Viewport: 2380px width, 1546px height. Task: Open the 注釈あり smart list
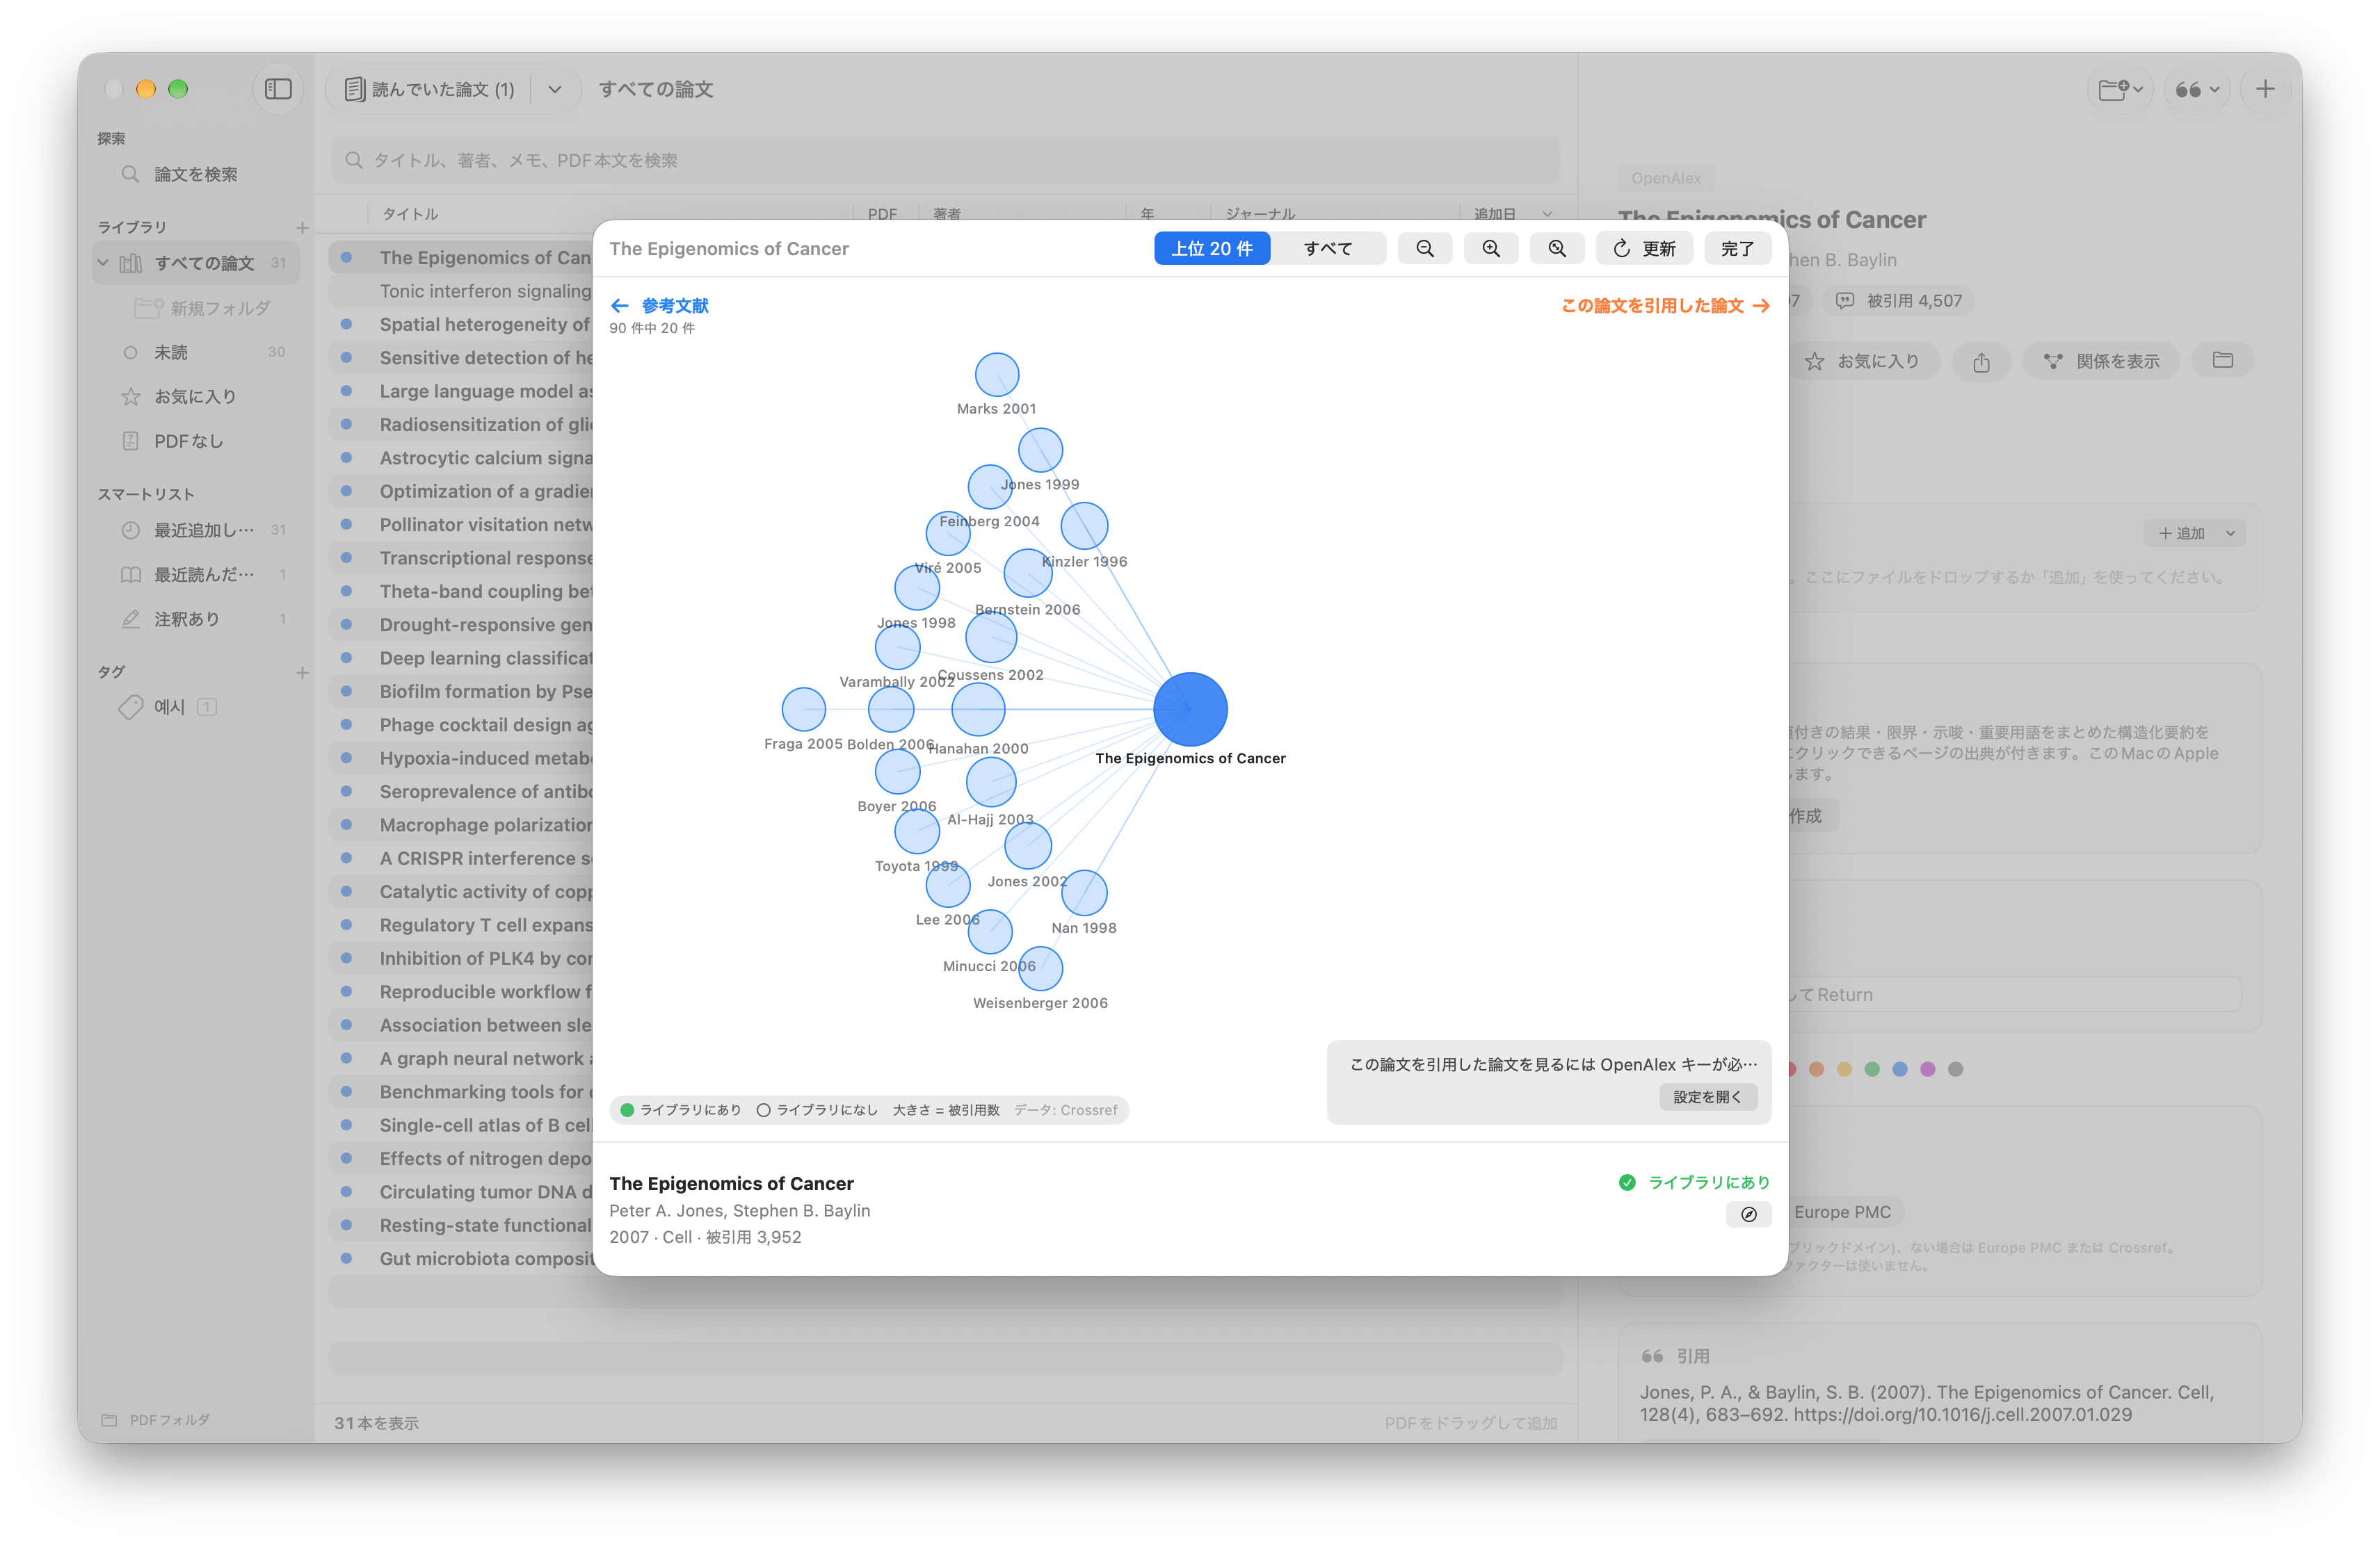[x=187, y=619]
